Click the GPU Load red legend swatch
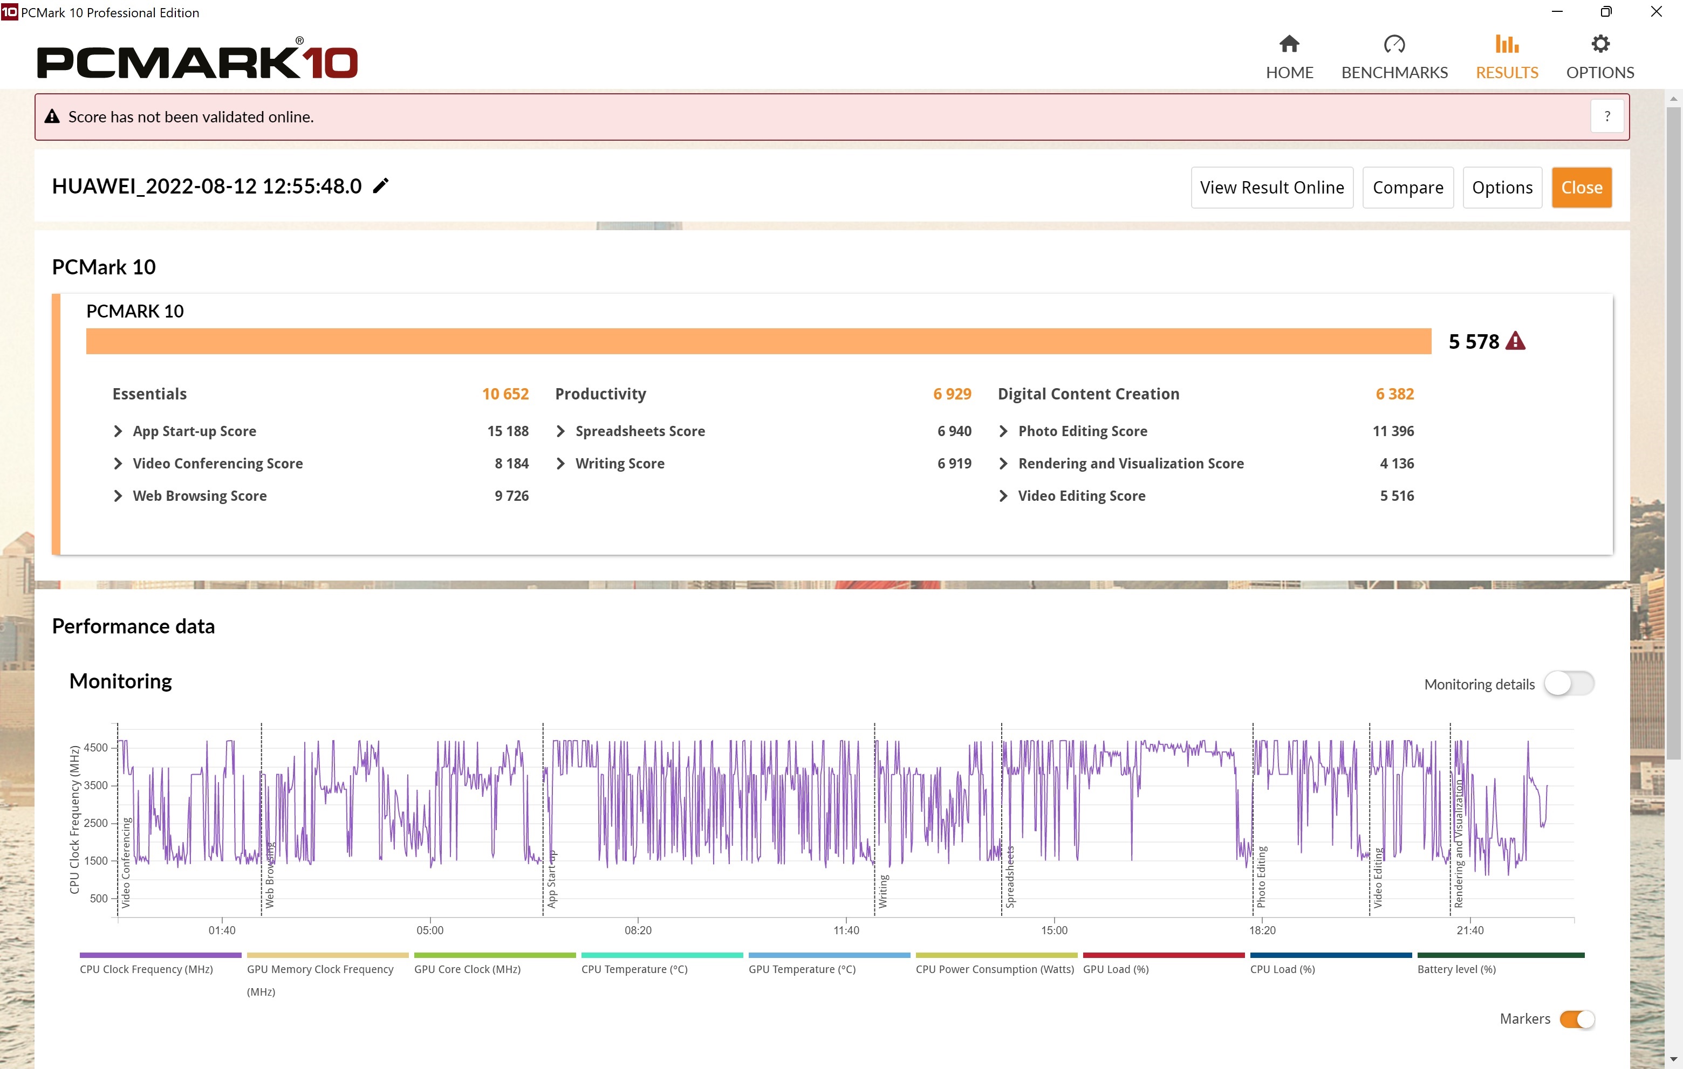 point(1163,955)
